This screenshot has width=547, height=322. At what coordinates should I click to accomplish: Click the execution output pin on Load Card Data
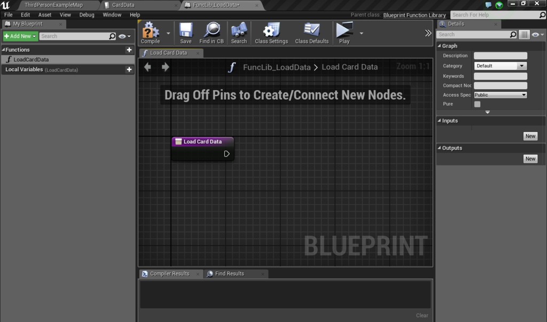(226, 154)
